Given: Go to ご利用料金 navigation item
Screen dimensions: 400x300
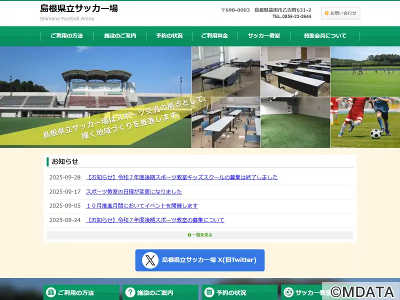Looking at the screenshot, I should click(x=214, y=36).
